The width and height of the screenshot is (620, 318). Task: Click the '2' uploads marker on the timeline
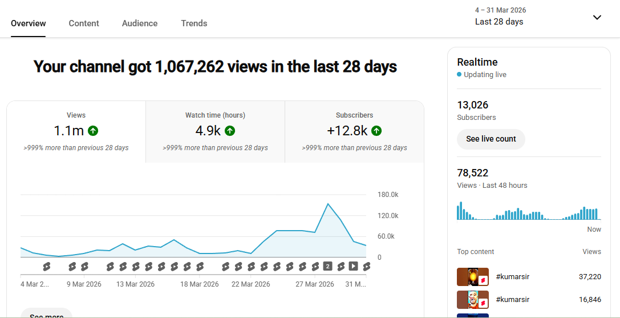click(327, 266)
